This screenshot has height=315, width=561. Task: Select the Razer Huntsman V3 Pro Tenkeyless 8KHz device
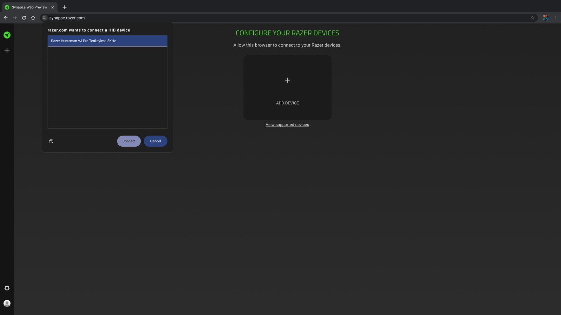coord(107,41)
